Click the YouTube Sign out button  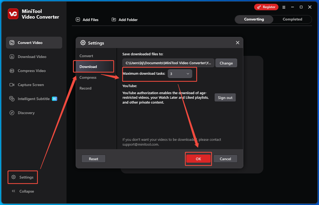(225, 98)
